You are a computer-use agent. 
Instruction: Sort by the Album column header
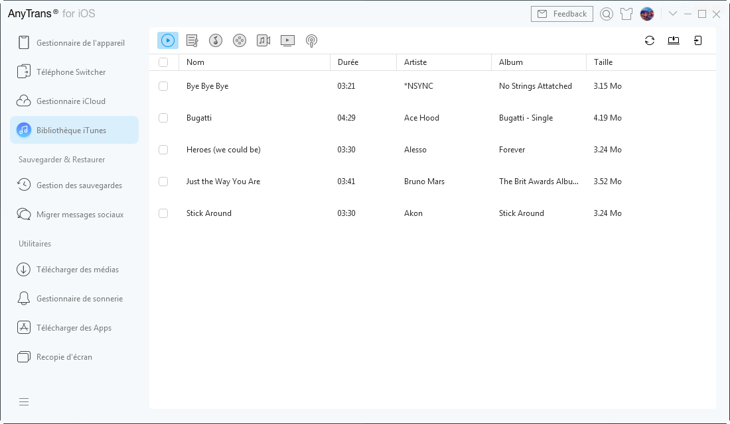[539, 62]
